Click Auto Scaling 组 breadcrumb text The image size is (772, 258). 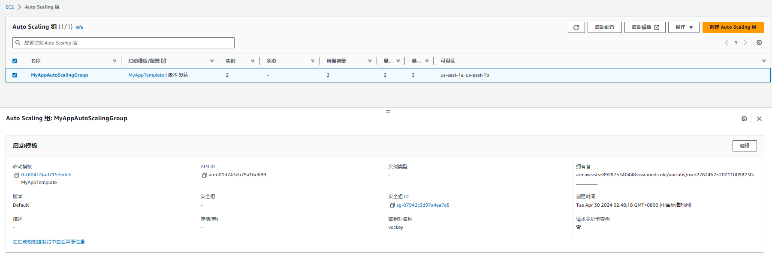[42, 7]
